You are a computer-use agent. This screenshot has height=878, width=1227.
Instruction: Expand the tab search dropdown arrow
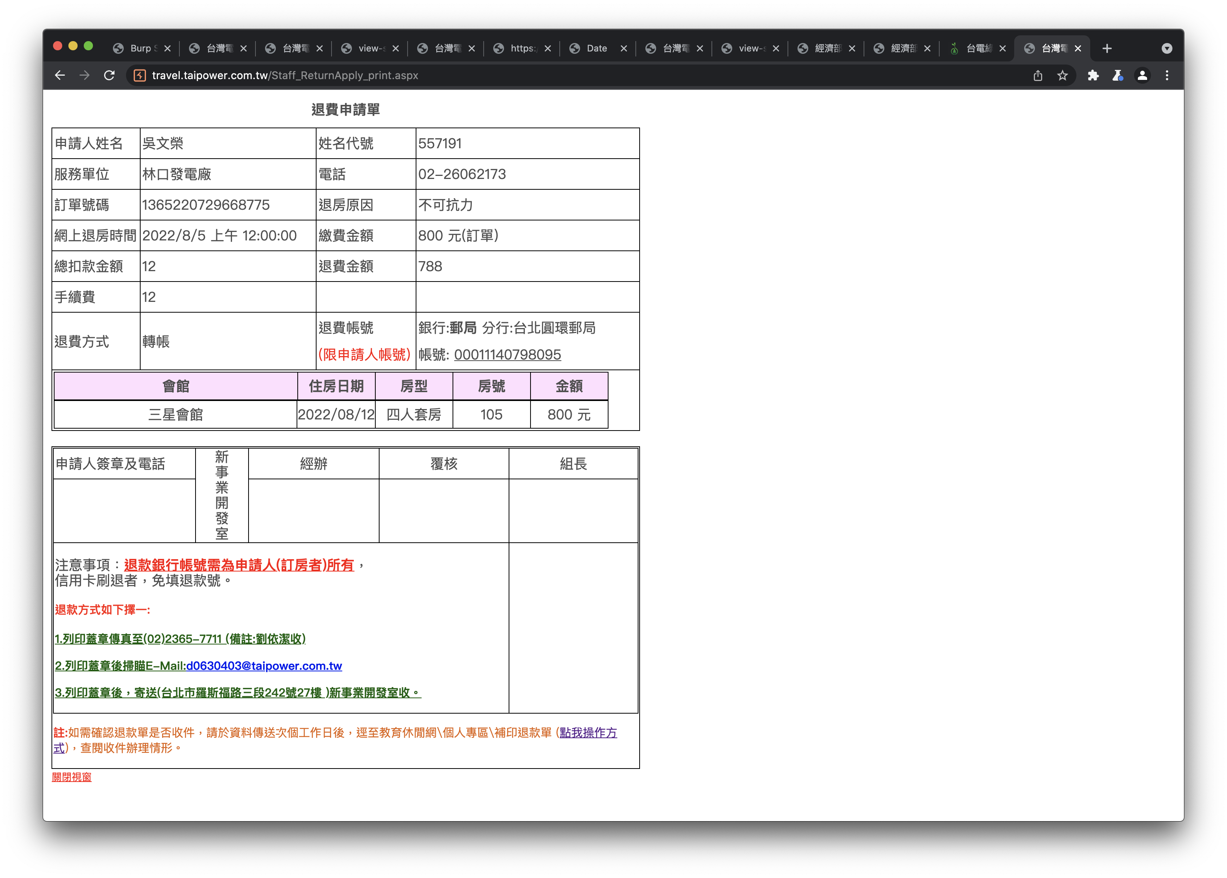(1166, 49)
